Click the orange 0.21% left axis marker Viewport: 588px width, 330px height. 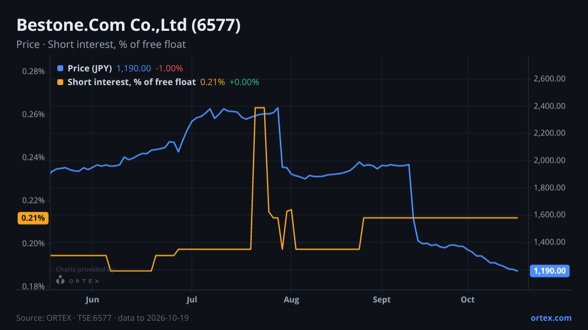point(34,218)
